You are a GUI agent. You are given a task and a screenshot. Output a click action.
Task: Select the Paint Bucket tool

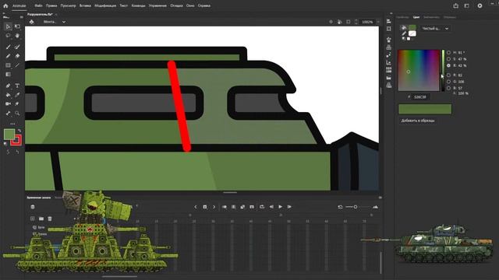[x=9, y=95]
